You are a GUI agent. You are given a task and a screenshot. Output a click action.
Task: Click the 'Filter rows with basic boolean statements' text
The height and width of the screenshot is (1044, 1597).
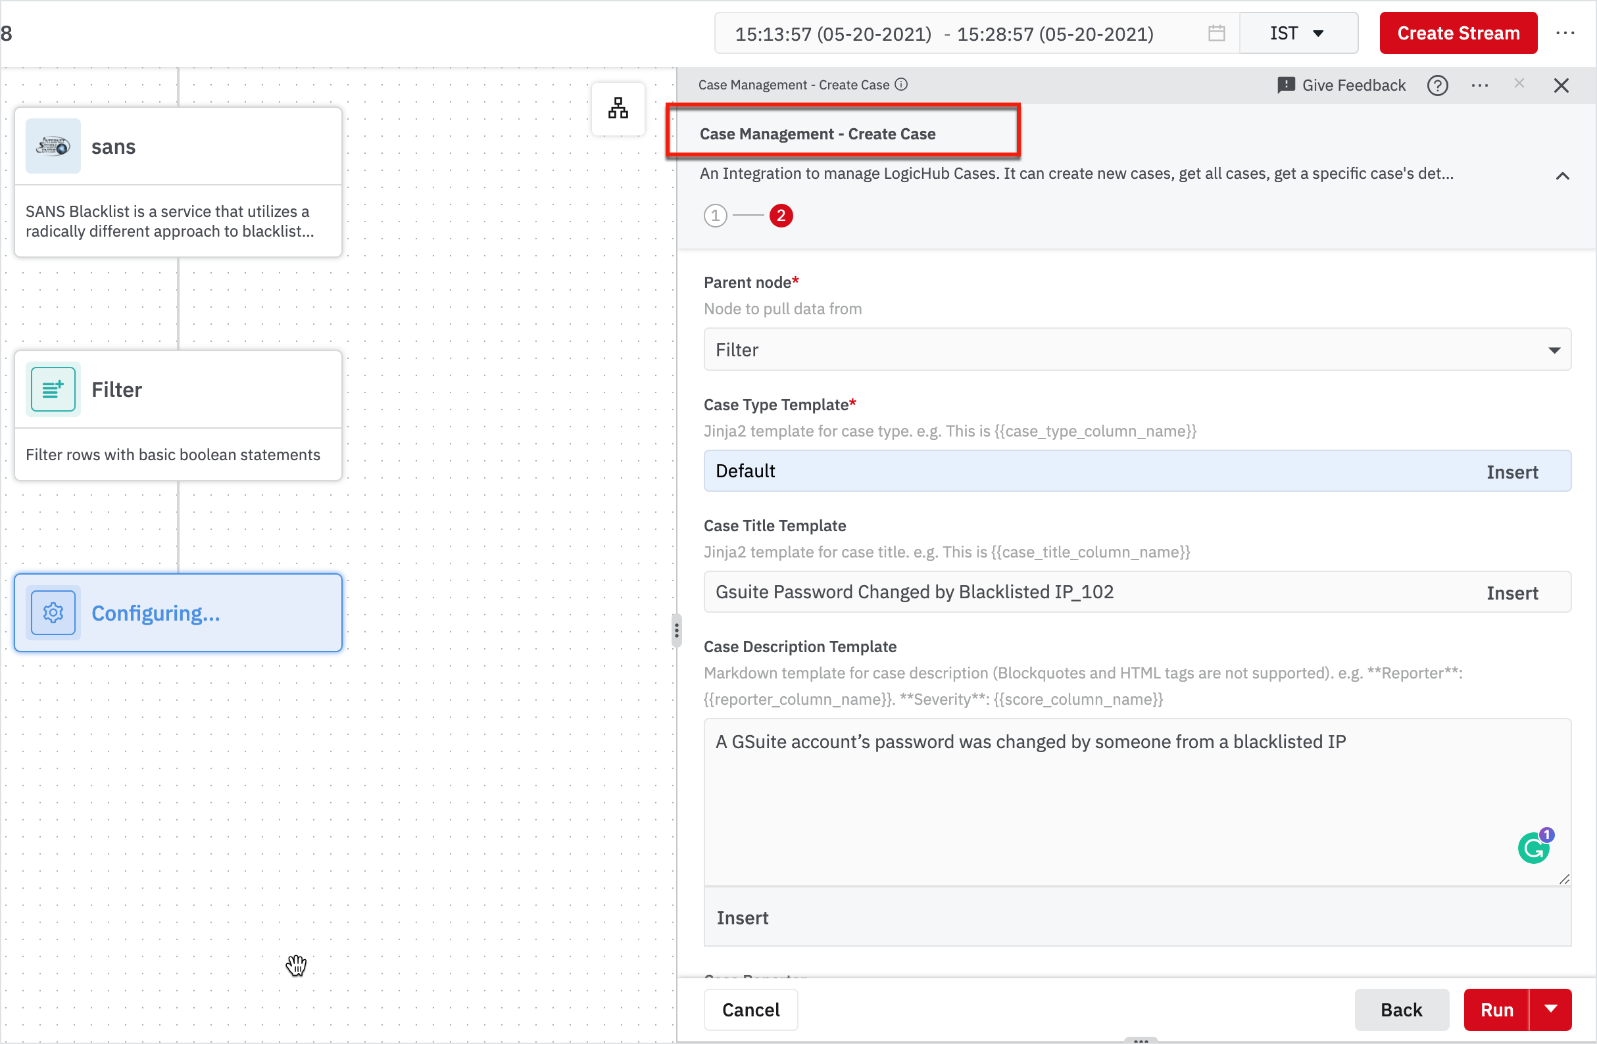pyautogui.click(x=172, y=454)
